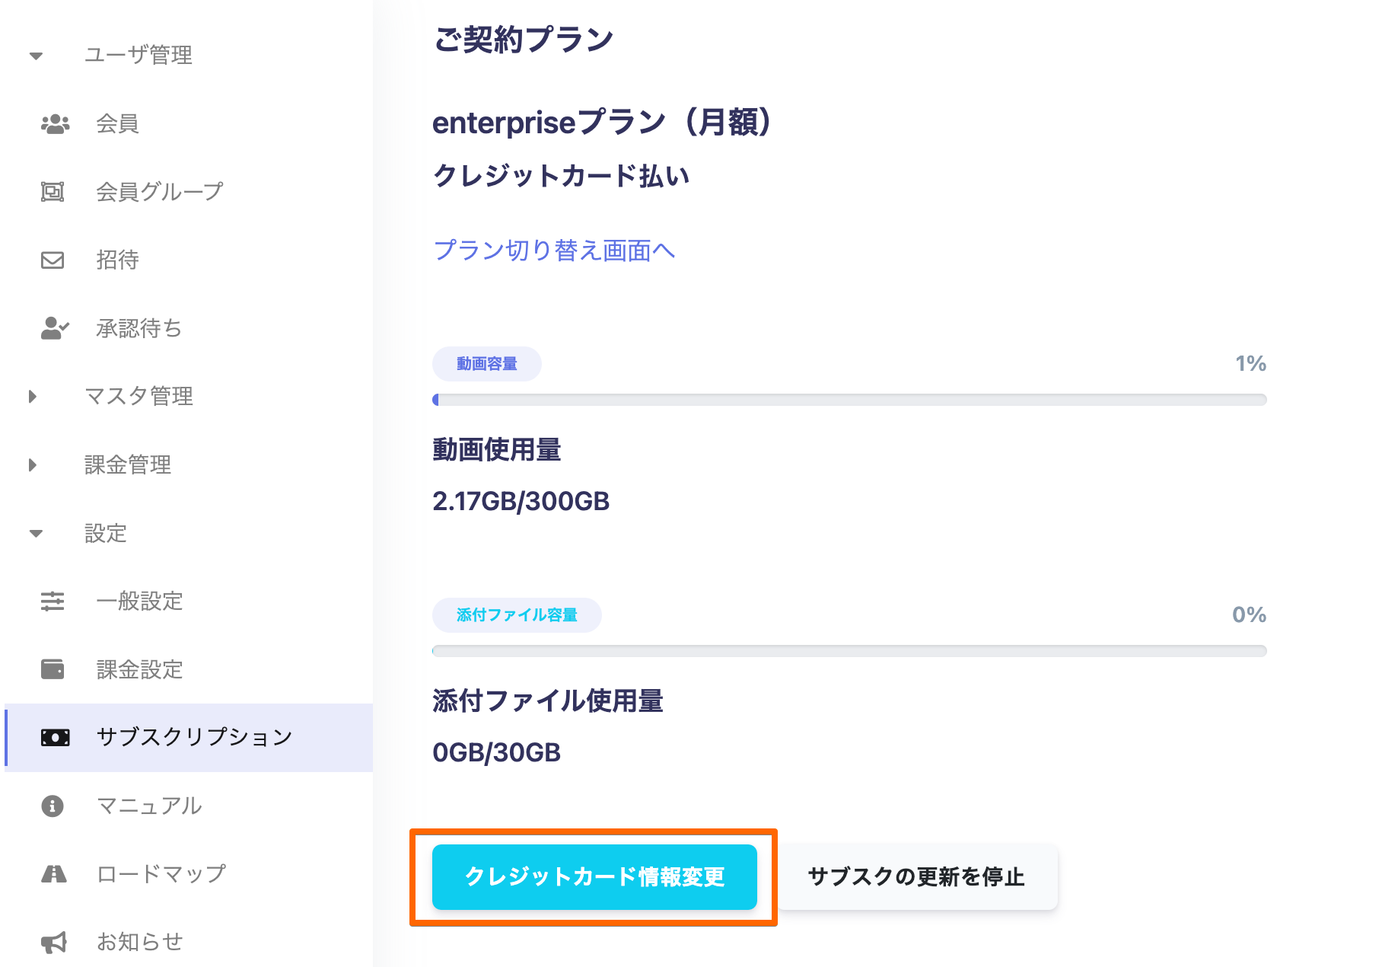Click the お知らせ megaphone icon
The width and height of the screenshot is (1382, 967).
point(53,942)
